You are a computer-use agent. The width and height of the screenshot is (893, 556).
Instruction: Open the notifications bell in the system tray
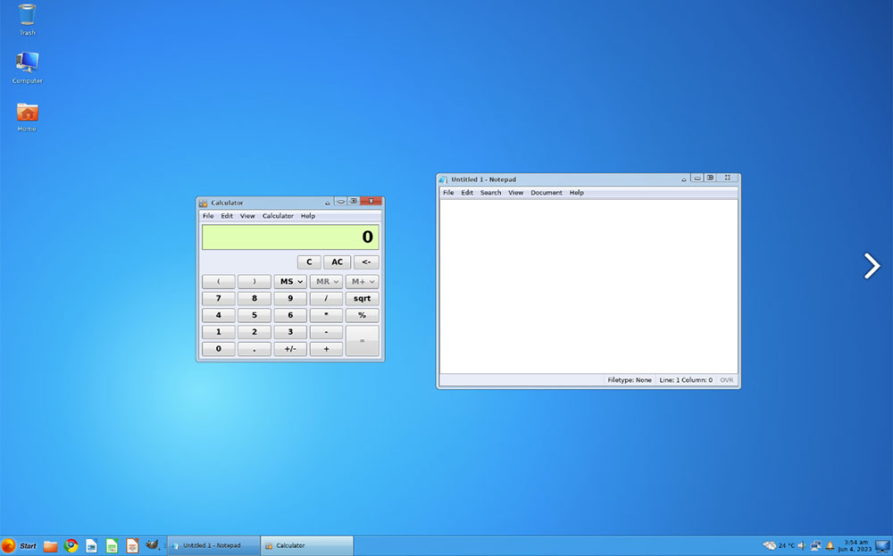pos(830,545)
